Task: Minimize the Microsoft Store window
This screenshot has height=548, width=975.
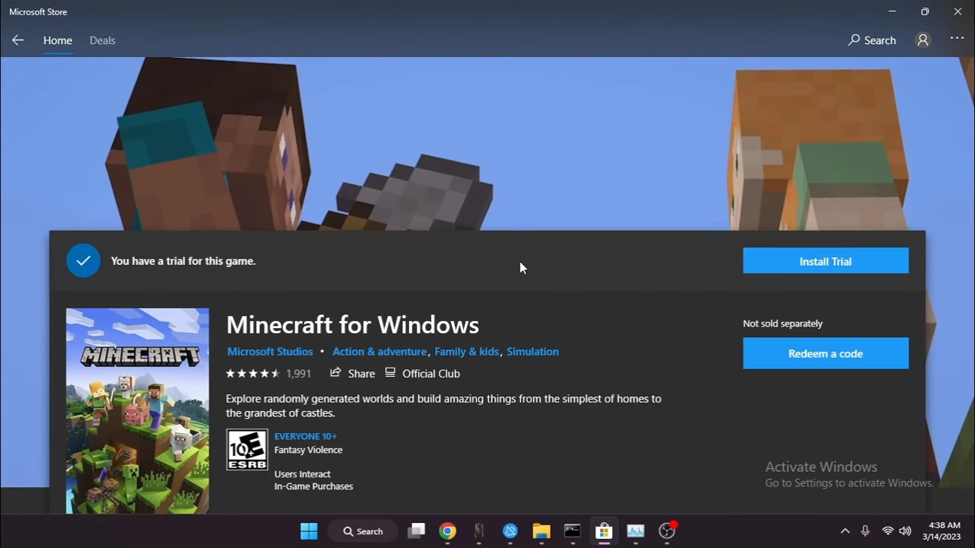Action: [893, 11]
